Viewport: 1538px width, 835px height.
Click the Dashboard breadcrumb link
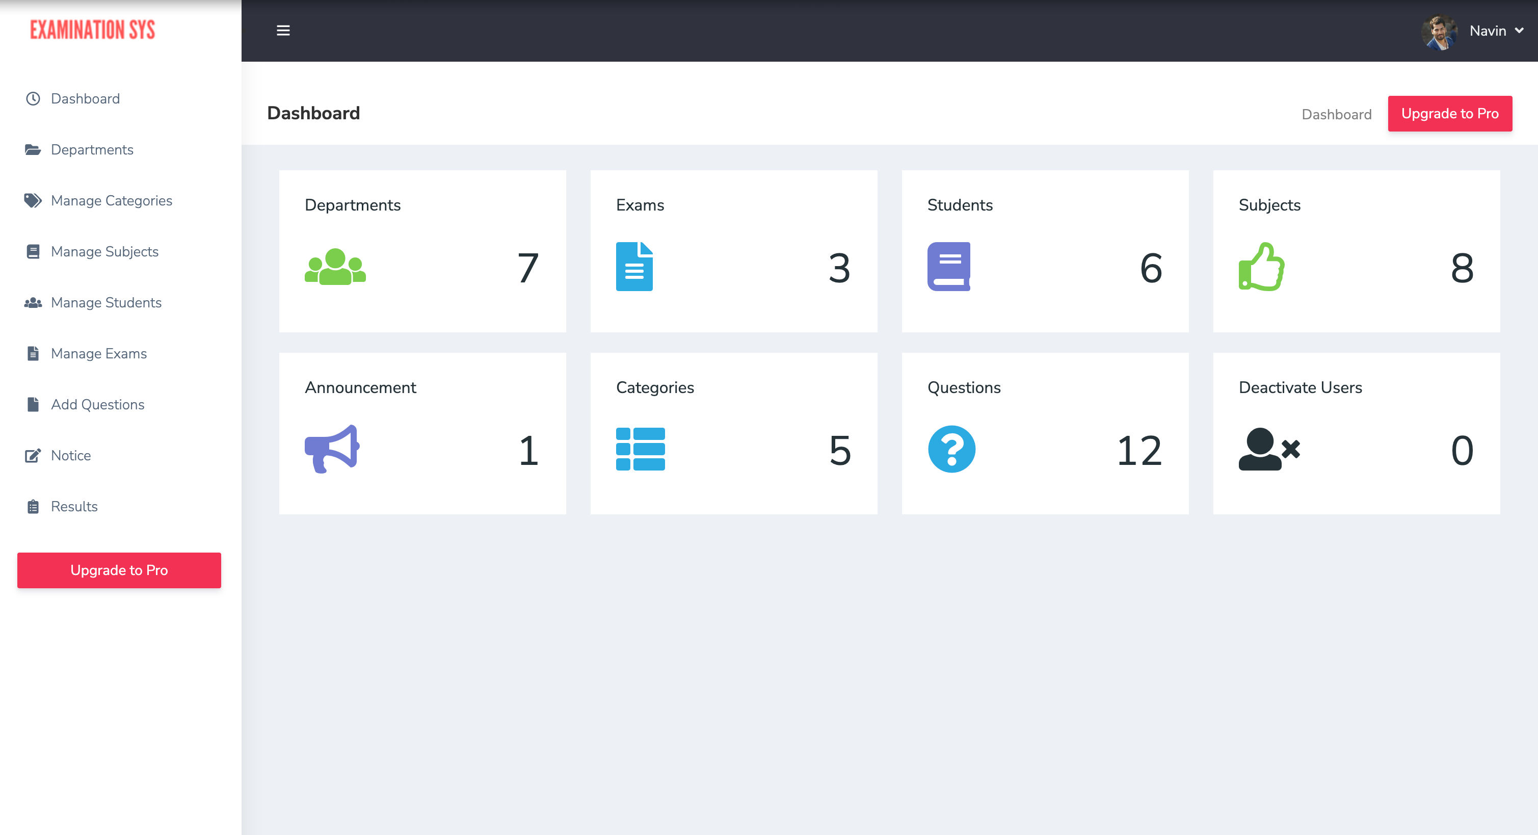click(1336, 114)
